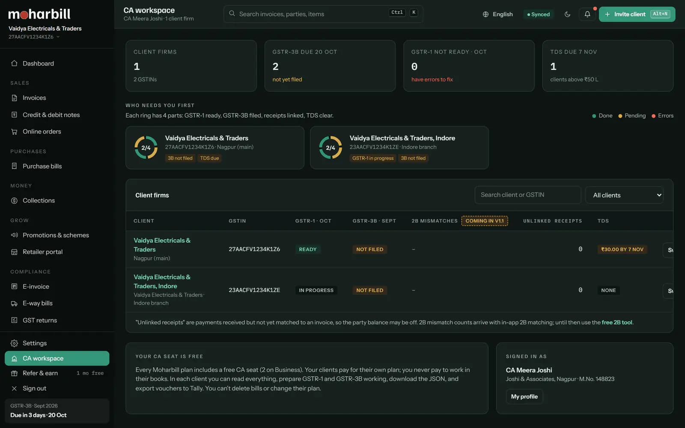Expand the firm GSTIN switcher chevron
The image size is (685, 428).
tap(58, 37)
